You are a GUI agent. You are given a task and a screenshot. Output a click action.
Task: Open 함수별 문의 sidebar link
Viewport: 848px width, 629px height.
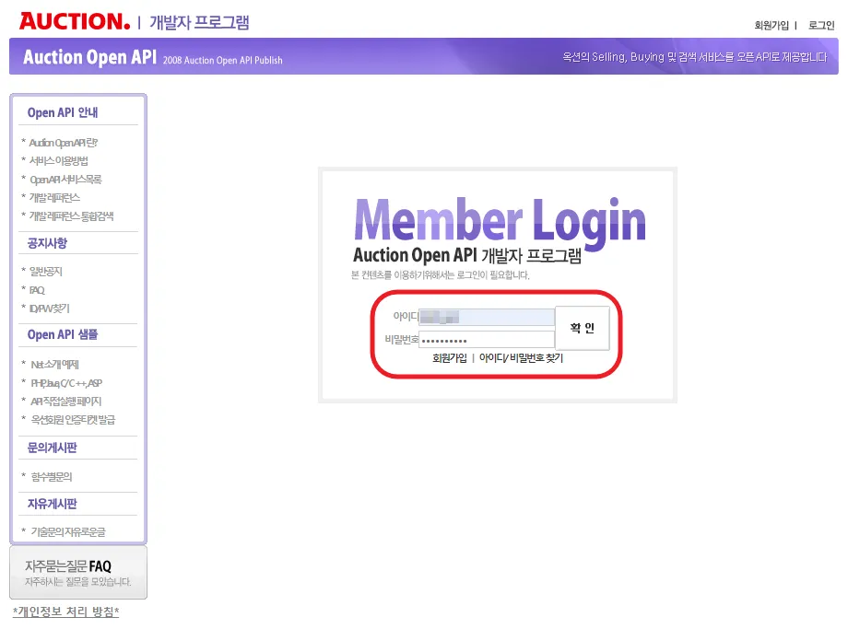[x=52, y=477]
